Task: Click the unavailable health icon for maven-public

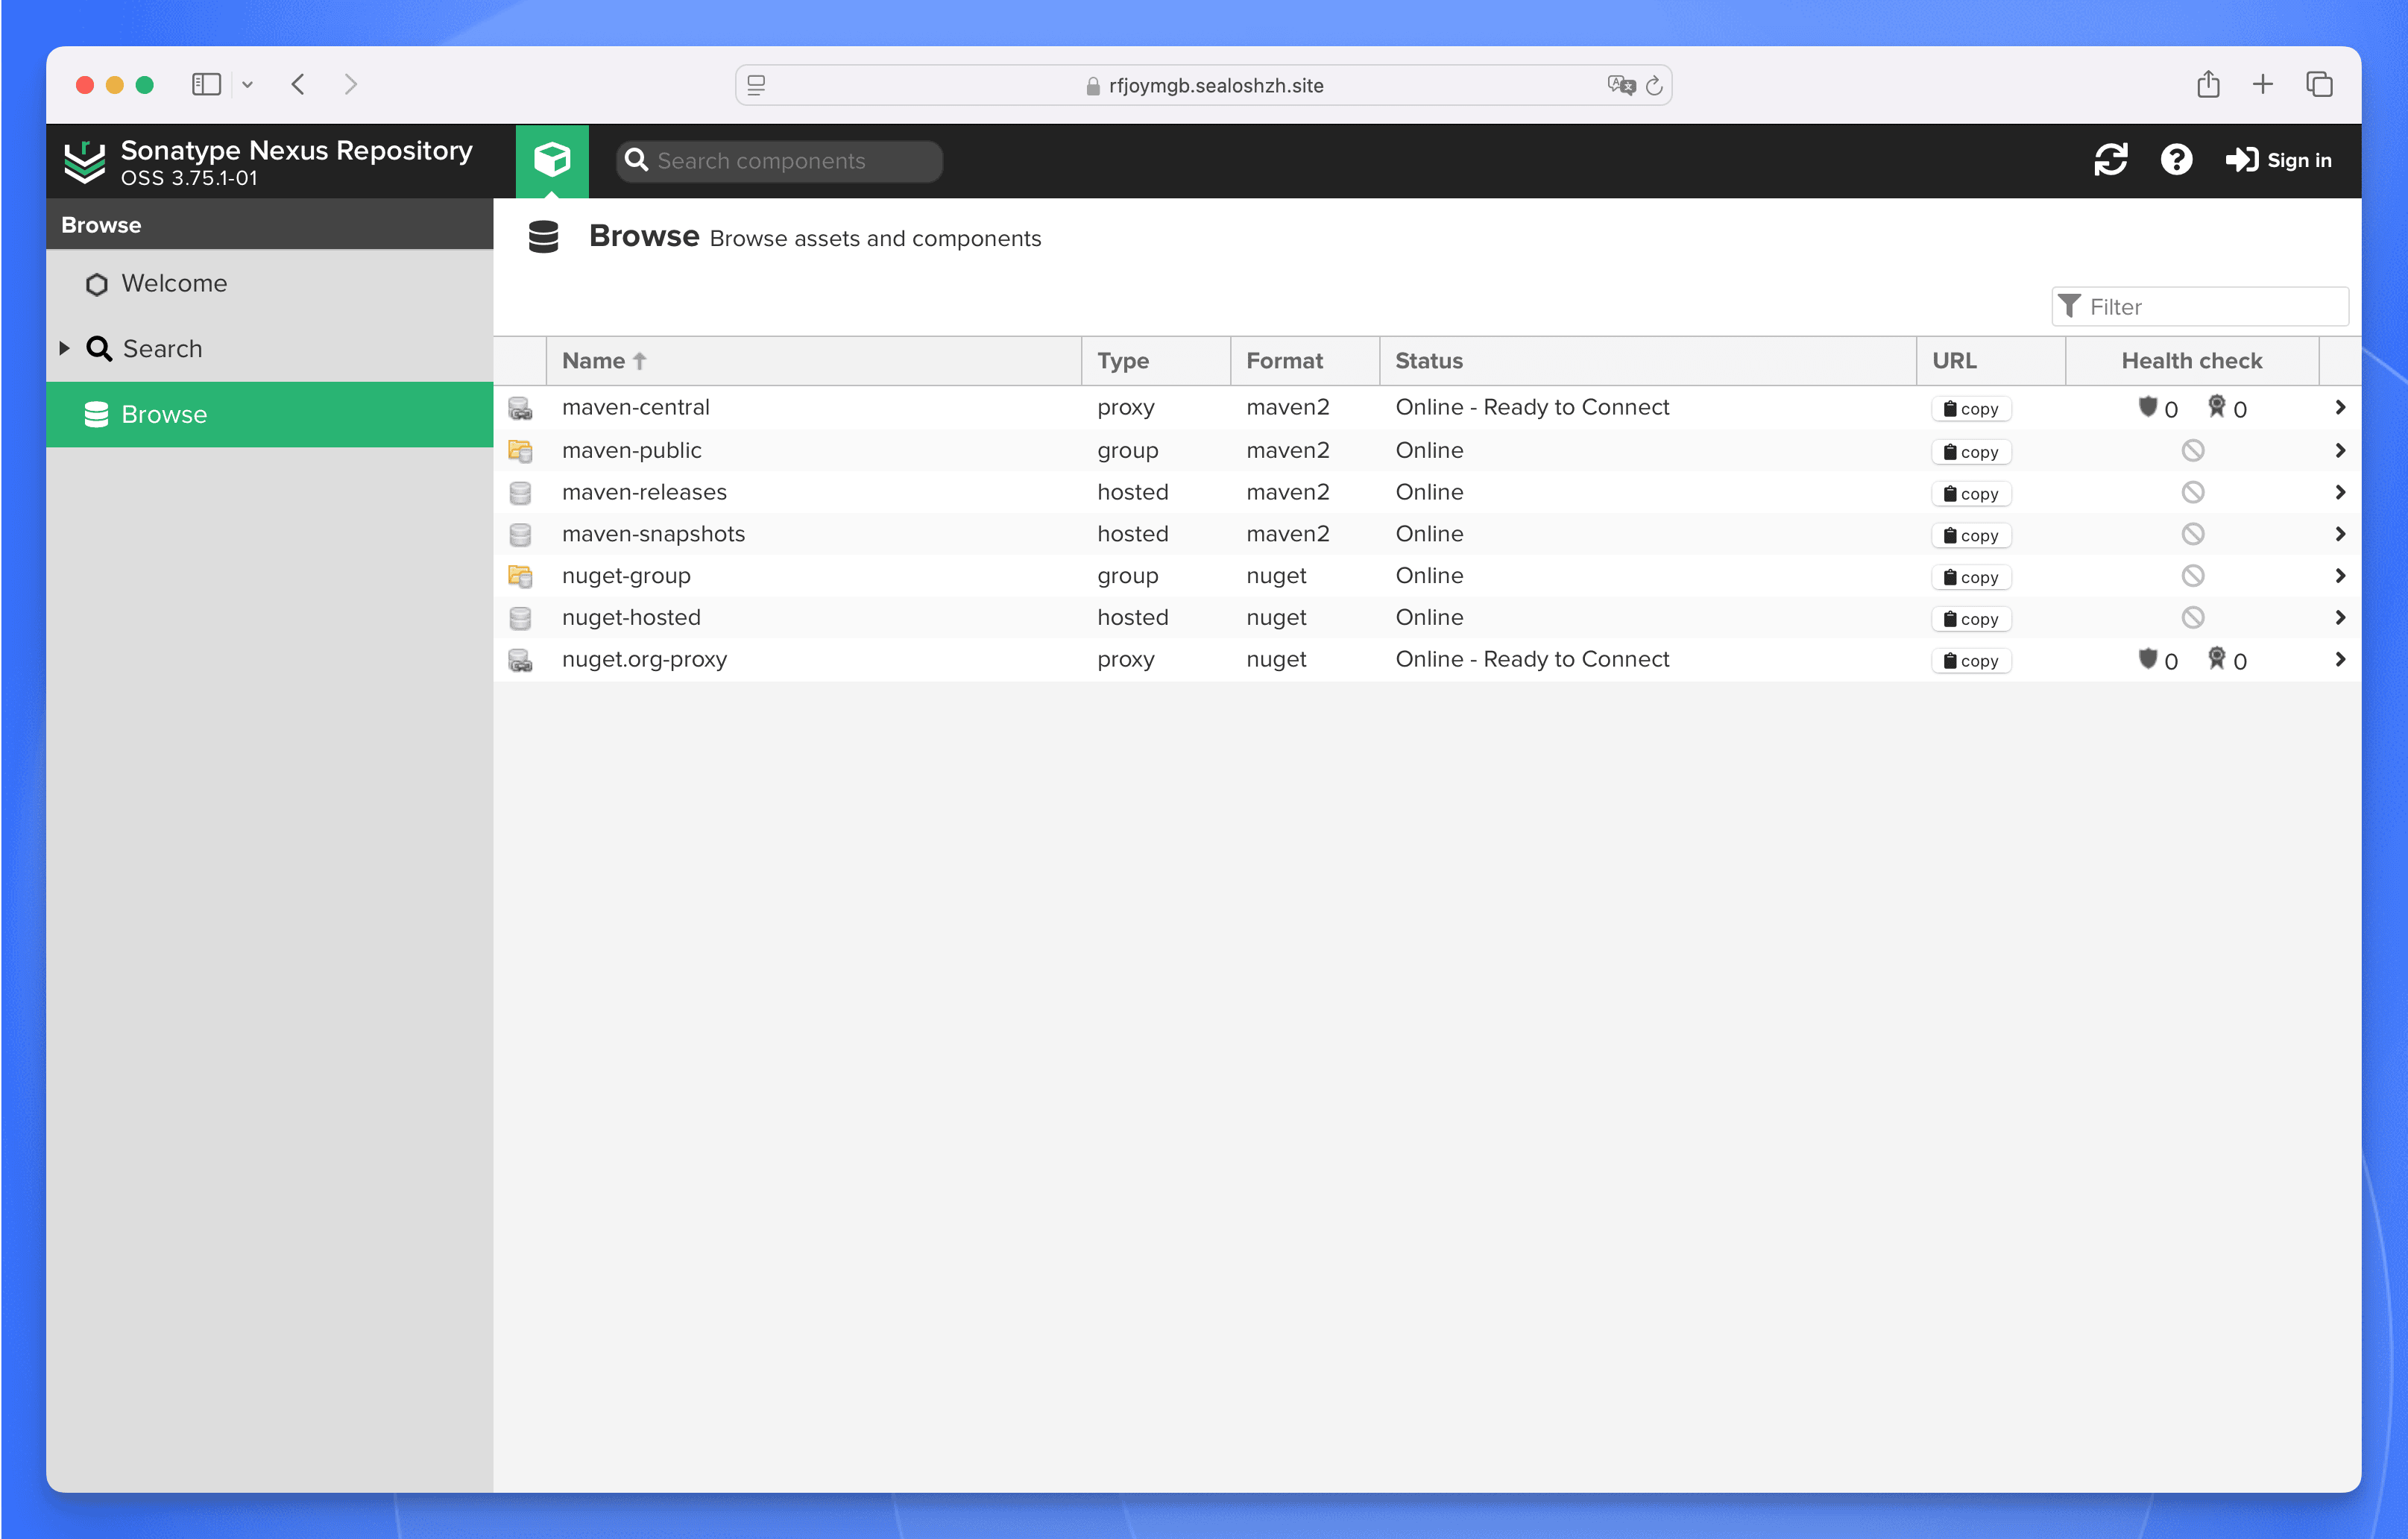Action: pos(2192,451)
